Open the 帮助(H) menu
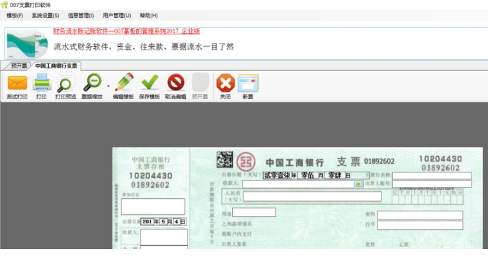This screenshot has width=488, height=259. click(x=149, y=16)
